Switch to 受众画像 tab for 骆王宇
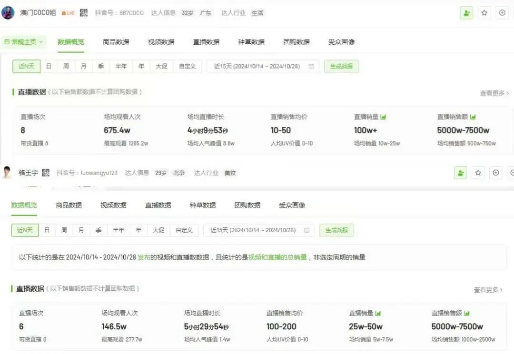Image resolution: width=514 pixels, height=354 pixels. (292, 205)
